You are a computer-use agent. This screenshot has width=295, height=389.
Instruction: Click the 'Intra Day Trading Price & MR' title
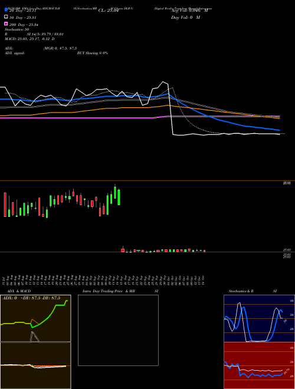[109, 291]
